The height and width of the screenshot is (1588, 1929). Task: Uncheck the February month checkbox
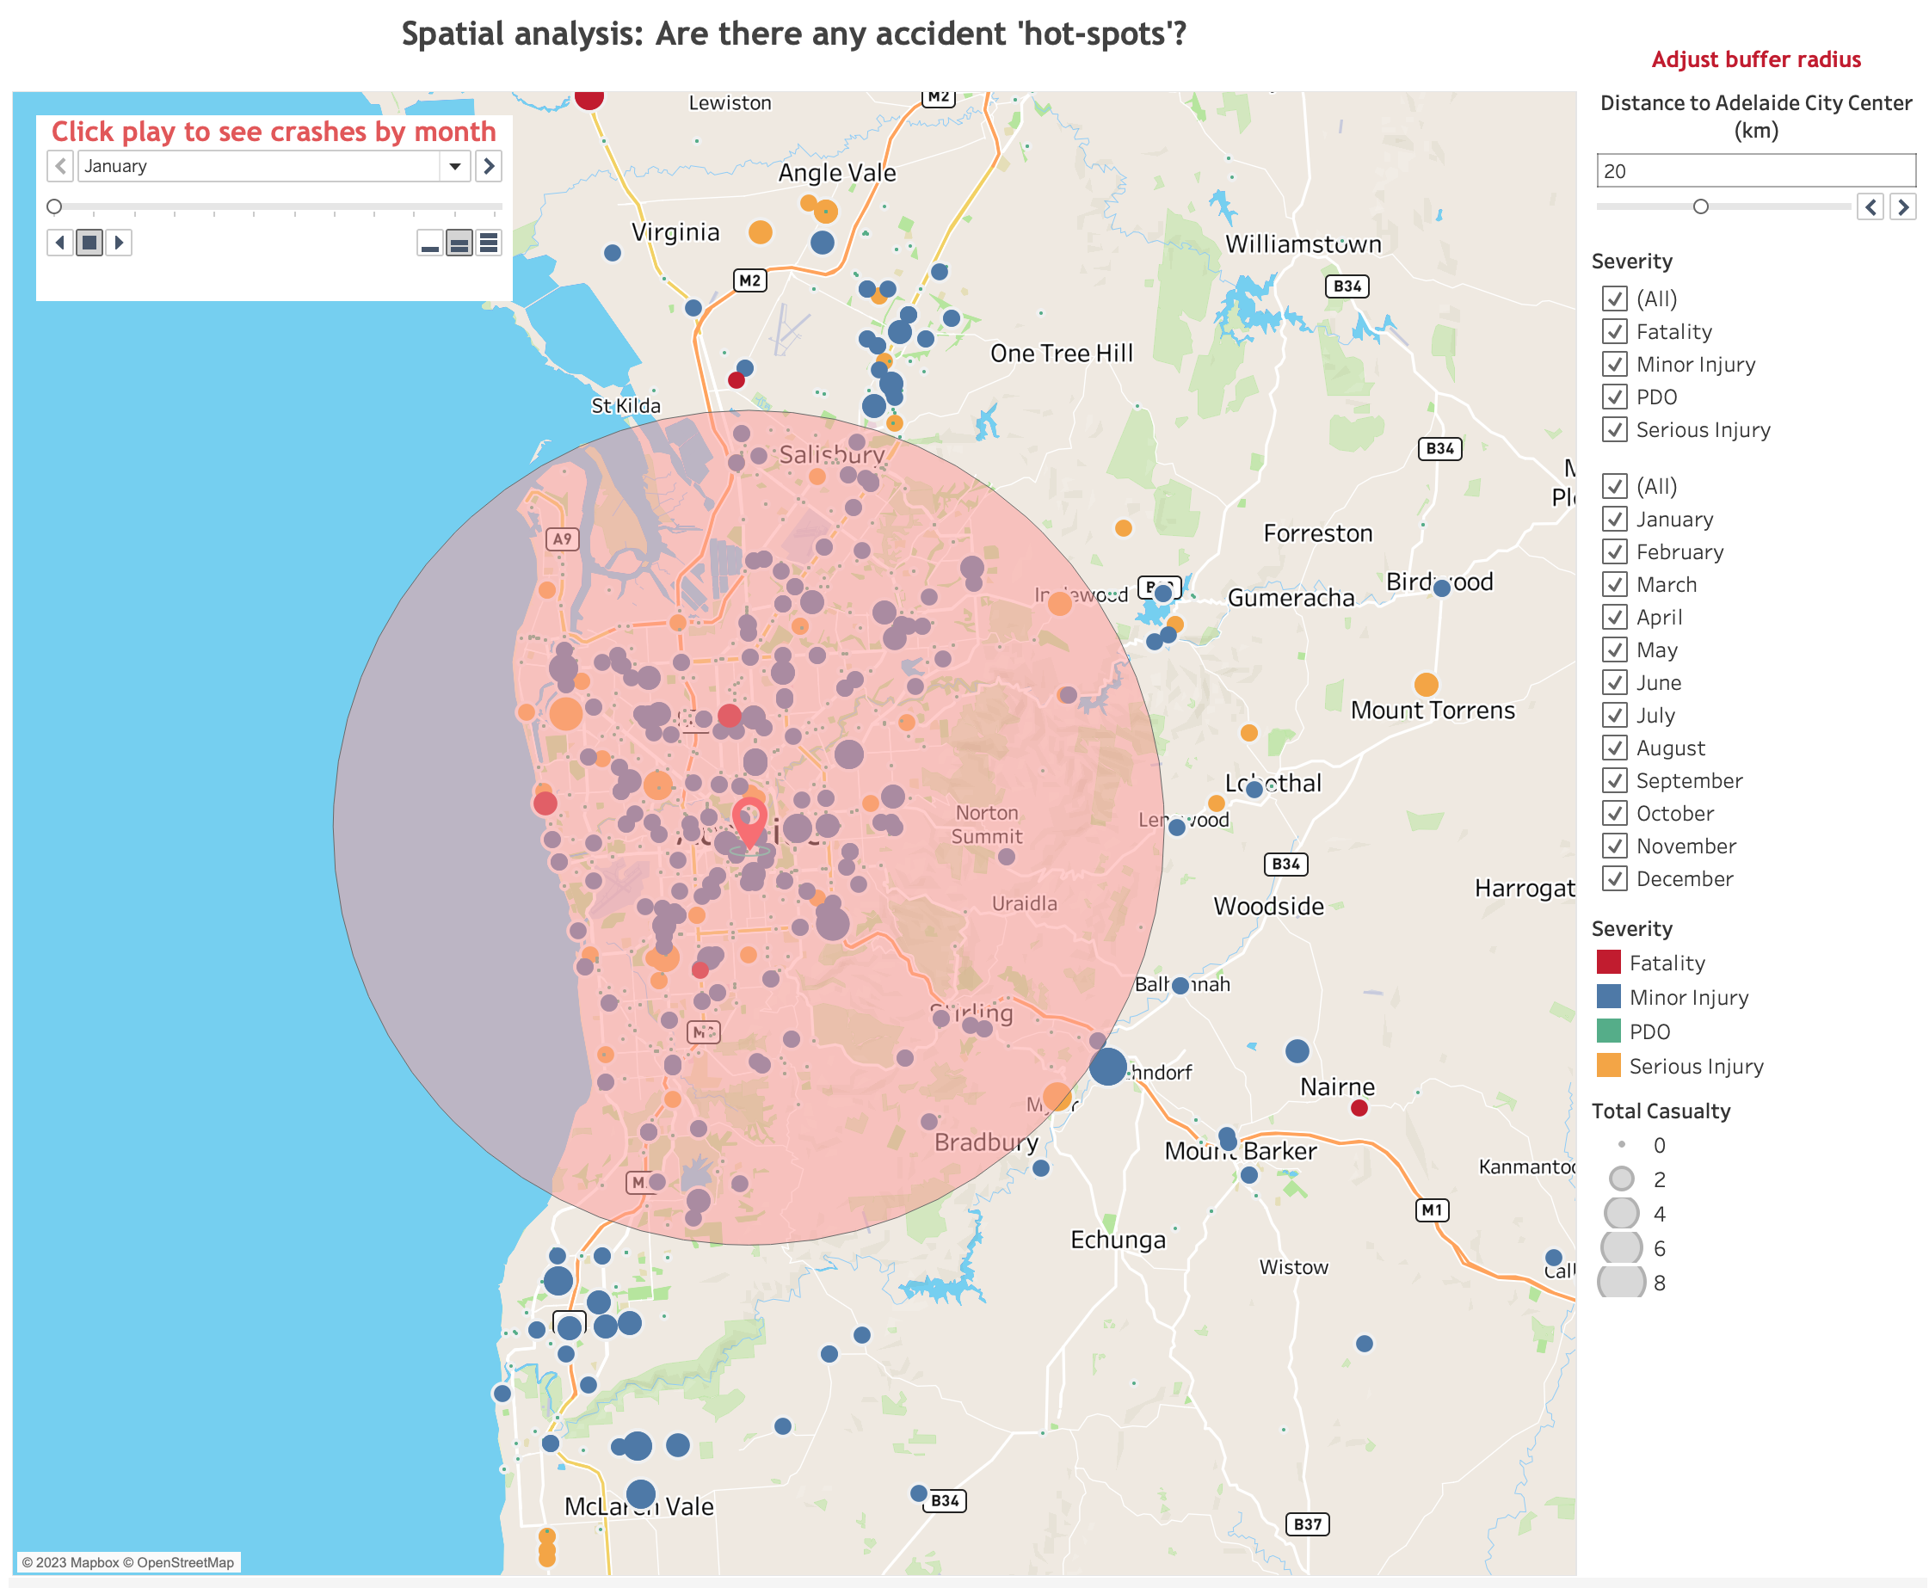(1614, 552)
